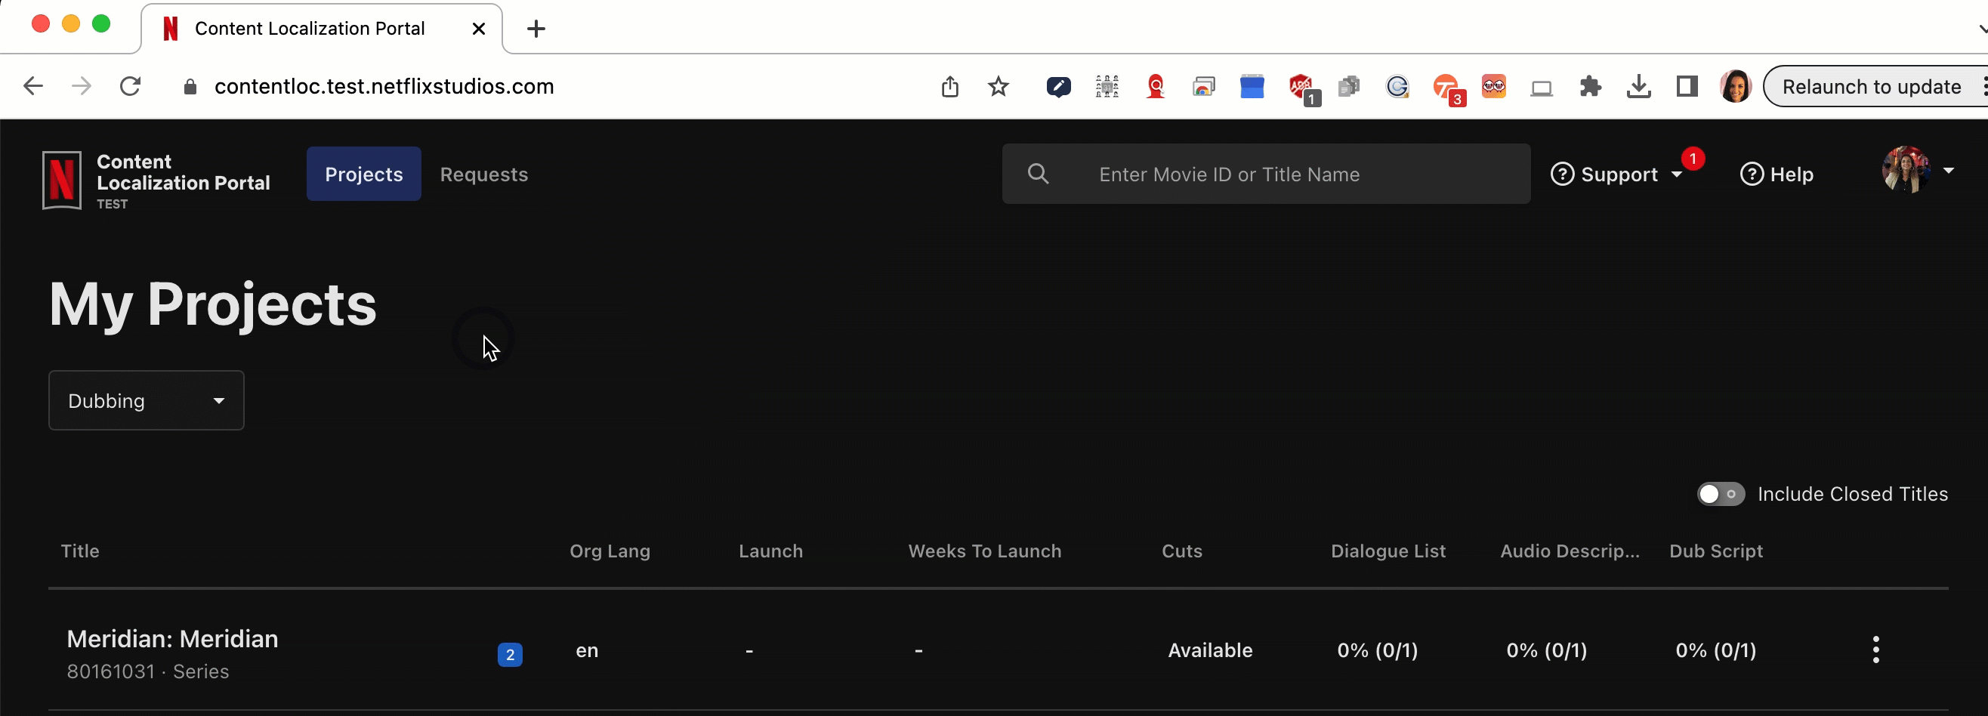Open the Extensions puzzle piece menu

(1591, 86)
